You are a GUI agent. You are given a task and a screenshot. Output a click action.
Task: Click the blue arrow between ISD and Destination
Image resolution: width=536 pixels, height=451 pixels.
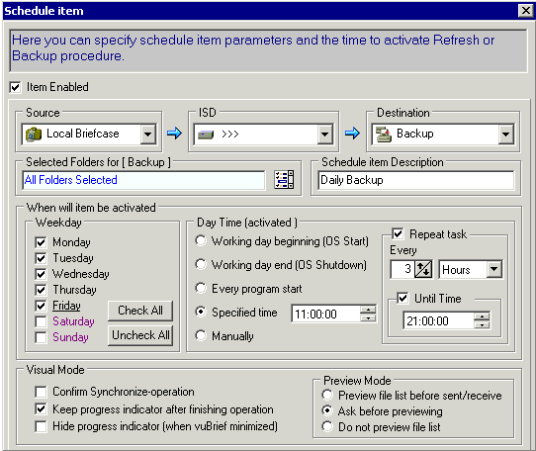coord(352,133)
